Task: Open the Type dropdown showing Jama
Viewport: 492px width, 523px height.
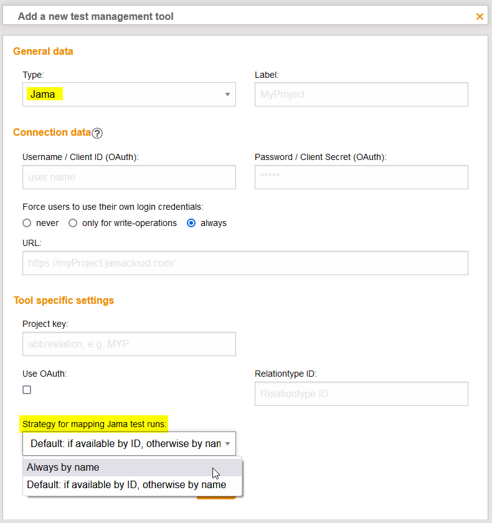Action: pos(129,95)
